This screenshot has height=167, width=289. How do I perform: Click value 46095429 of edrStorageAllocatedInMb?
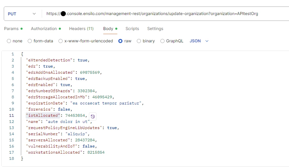102,97
